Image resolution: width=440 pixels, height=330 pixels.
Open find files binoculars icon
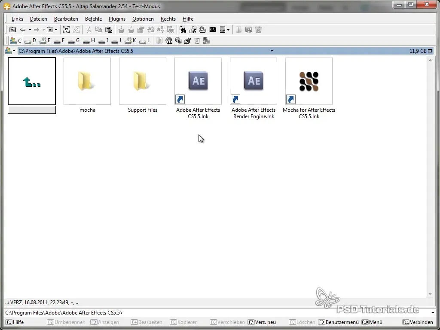click(x=183, y=30)
